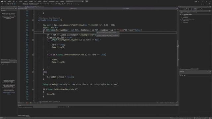Open the output source dropdown in Output panel
212x119 pixels.
click(45, 107)
